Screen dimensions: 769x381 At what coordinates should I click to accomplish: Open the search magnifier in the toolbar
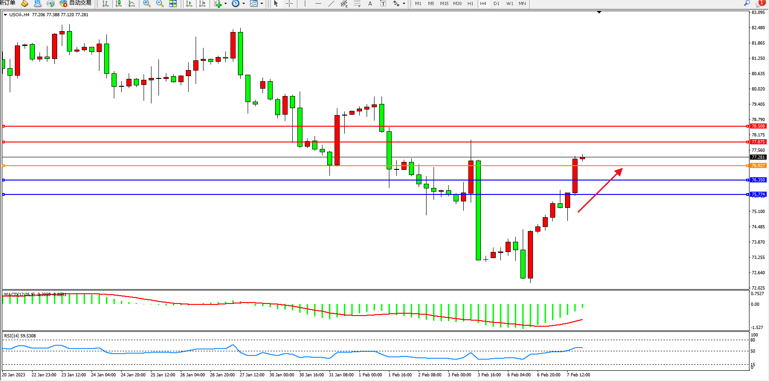click(x=747, y=3)
